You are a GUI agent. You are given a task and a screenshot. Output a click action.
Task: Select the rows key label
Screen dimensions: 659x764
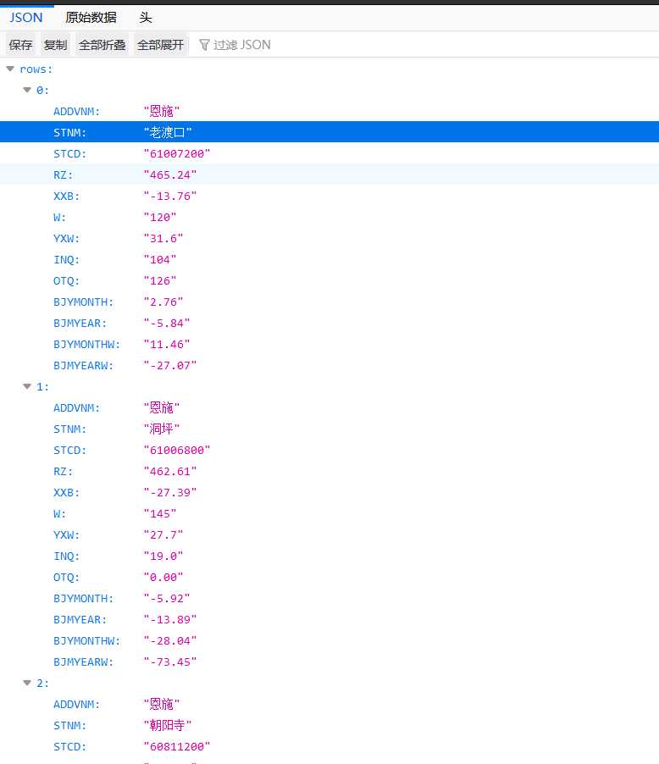(36, 69)
